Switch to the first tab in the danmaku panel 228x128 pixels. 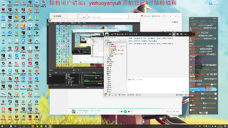tap(194, 24)
